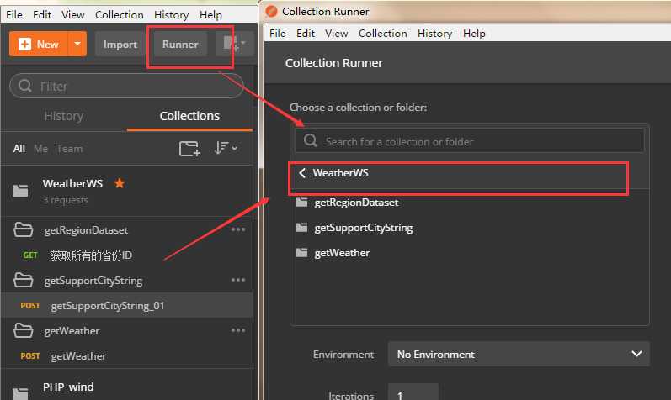This screenshot has height=400, width=671.
Task: Open the Collection menu in main window
Action: tap(120, 15)
